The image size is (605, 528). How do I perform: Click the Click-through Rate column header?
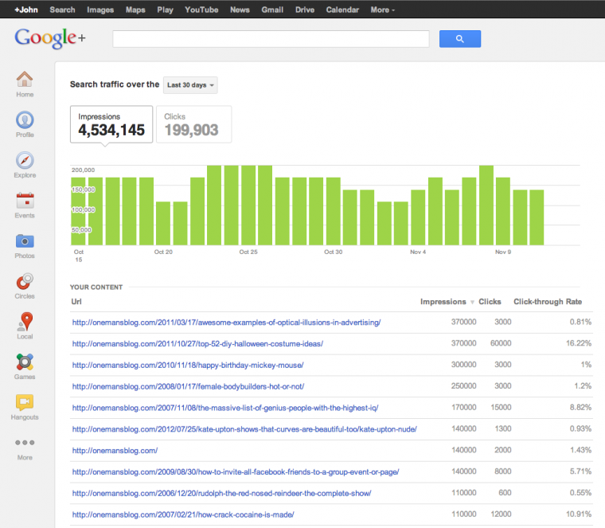click(548, 302)
